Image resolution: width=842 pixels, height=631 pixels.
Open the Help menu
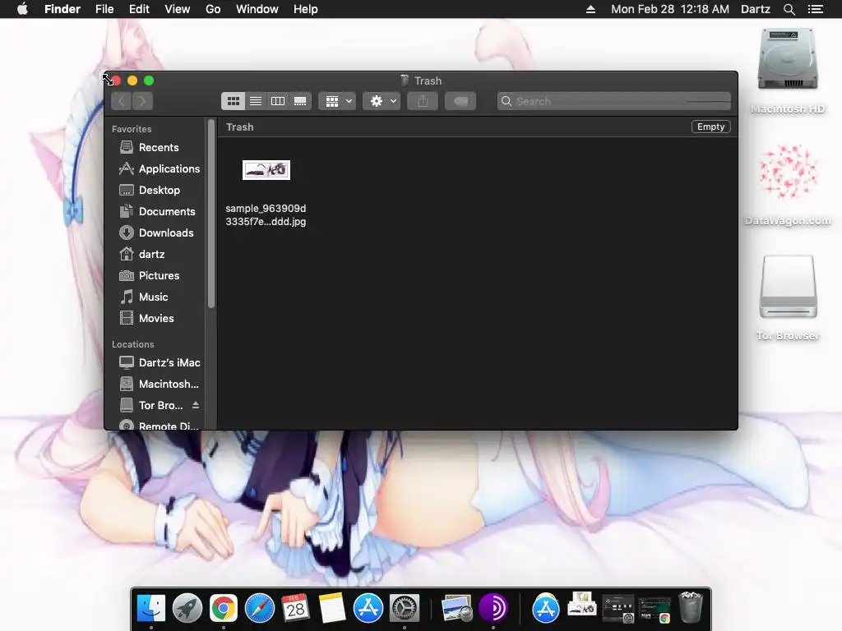(x=306, y=9)
